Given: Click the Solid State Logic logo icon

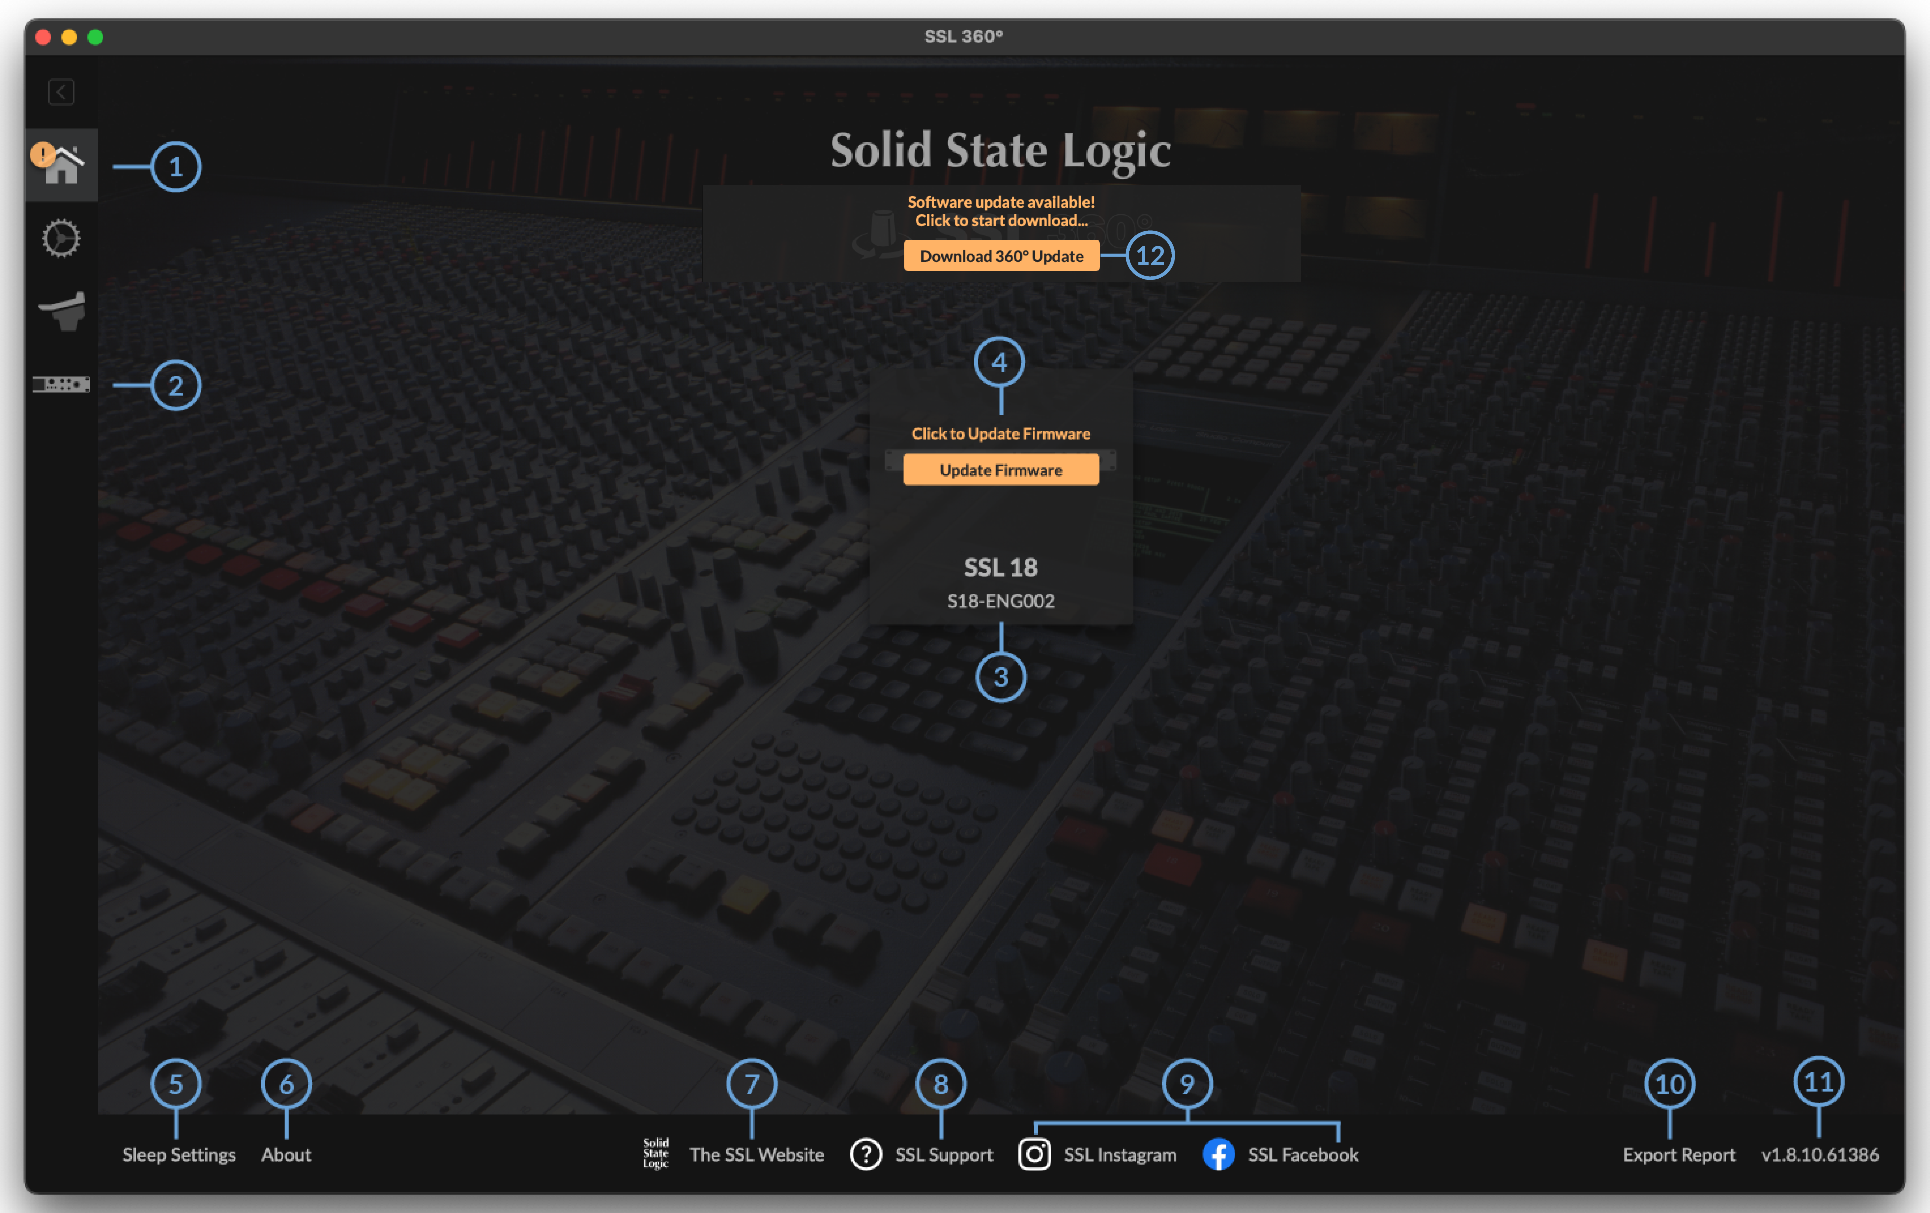Looking at the screenshot, I should 656,1154.
